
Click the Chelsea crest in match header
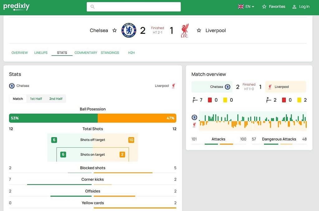point(129,30)
